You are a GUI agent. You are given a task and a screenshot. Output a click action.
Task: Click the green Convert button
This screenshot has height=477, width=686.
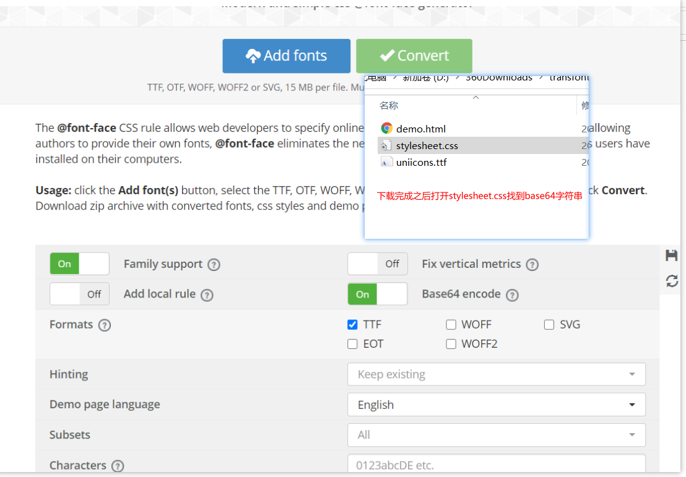click(x=414, y=56)
